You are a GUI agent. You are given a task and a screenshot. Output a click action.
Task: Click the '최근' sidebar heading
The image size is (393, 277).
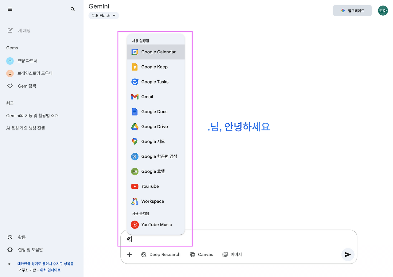click(x=10, y=103)
